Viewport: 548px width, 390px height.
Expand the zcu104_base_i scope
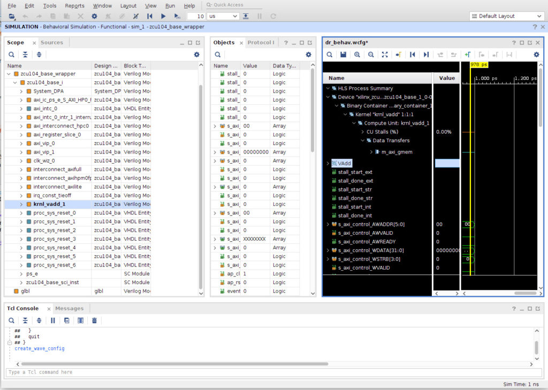click(x=14, y=82)
